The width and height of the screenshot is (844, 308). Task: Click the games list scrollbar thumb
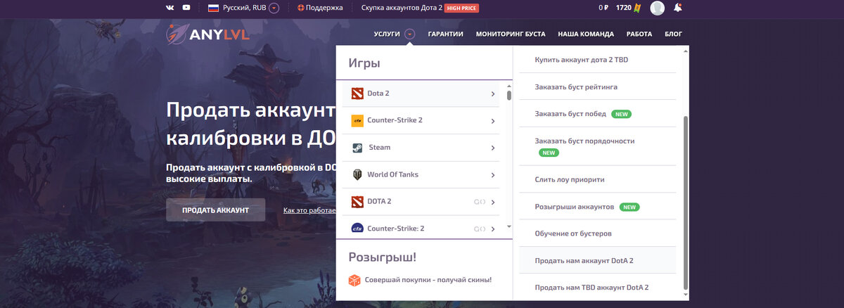[509, 96]
